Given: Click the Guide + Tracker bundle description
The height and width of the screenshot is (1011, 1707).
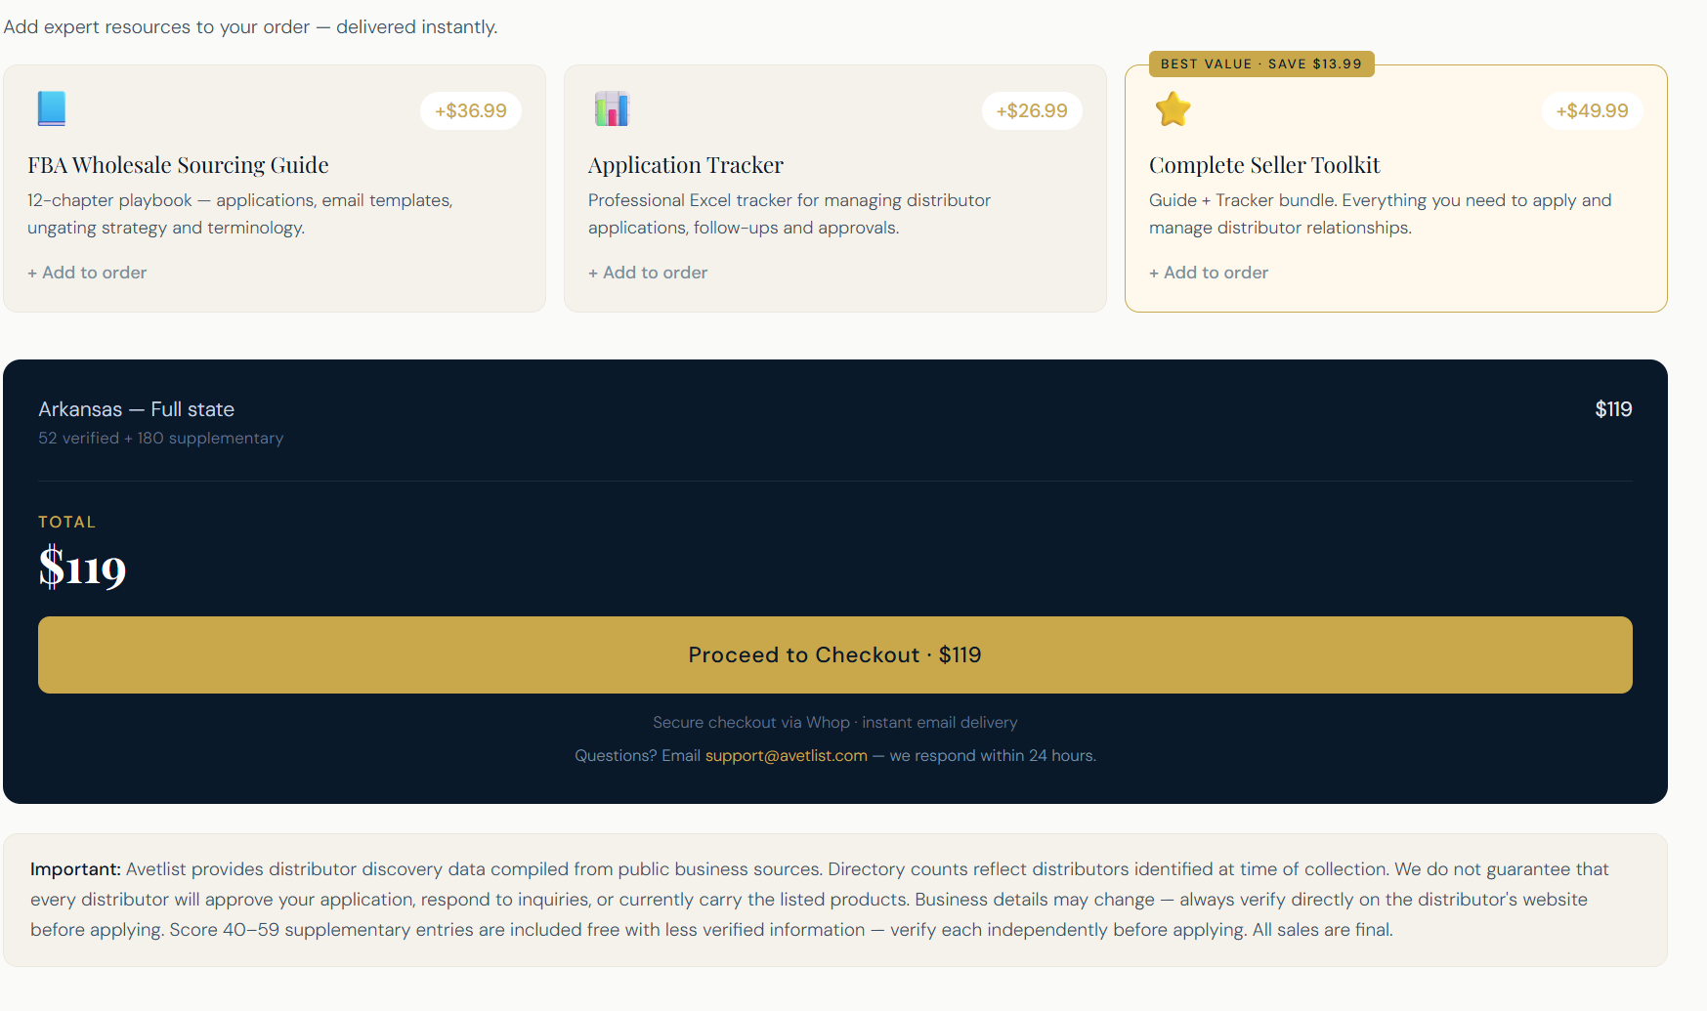Looking at the screenshot, I should 1381,214.
